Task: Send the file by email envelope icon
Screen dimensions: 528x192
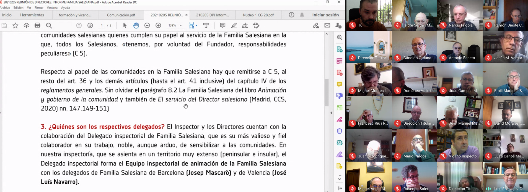Action: [327, 25]
